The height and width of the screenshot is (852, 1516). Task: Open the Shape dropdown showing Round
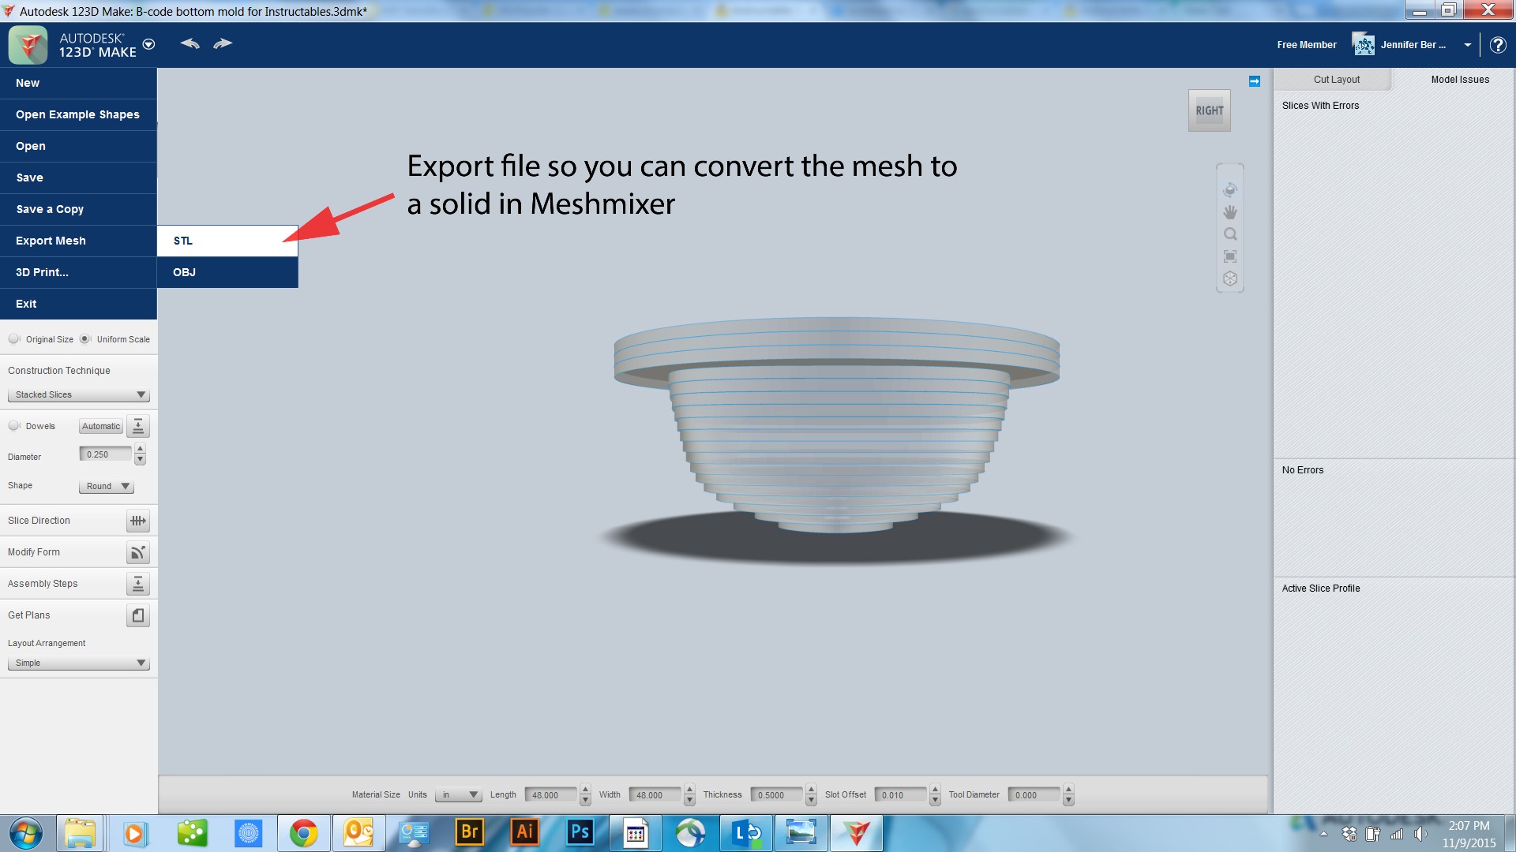(x=105, y=486)
